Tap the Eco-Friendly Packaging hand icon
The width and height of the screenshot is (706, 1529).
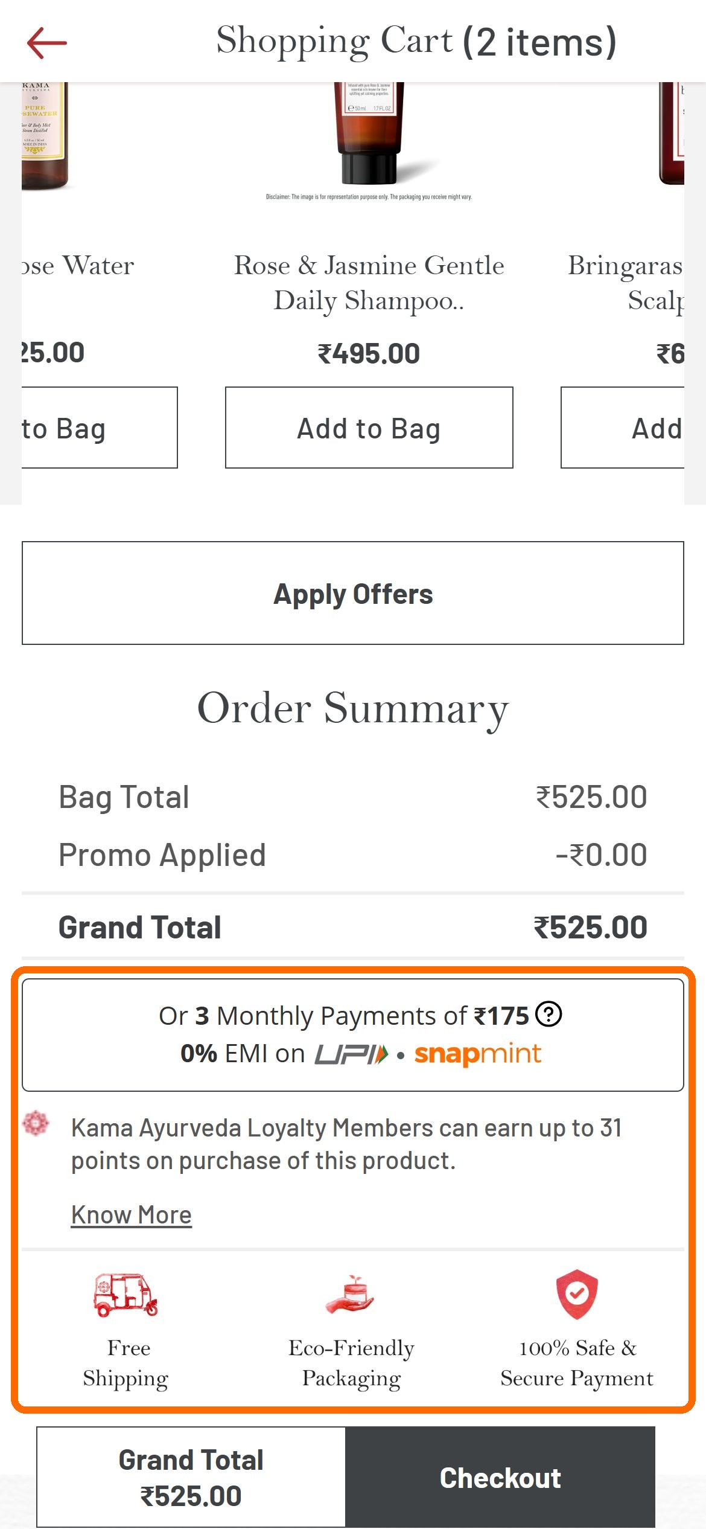[351, 1295]
